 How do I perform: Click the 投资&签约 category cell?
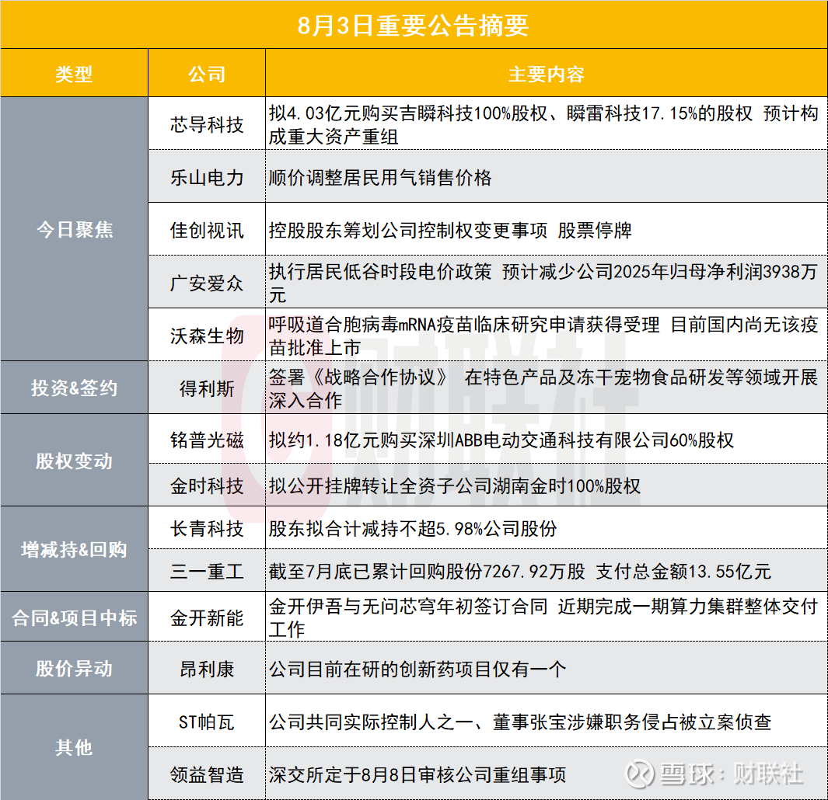coord(74,388)
